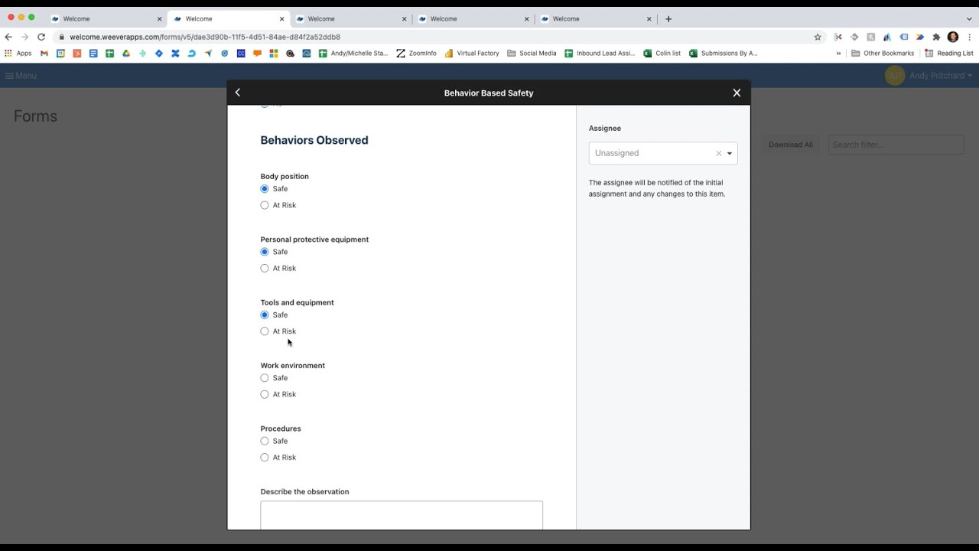This screenshot has width=979, height=551.
Task: Choose At Risk for Procedures
Action: click(265, 458)
